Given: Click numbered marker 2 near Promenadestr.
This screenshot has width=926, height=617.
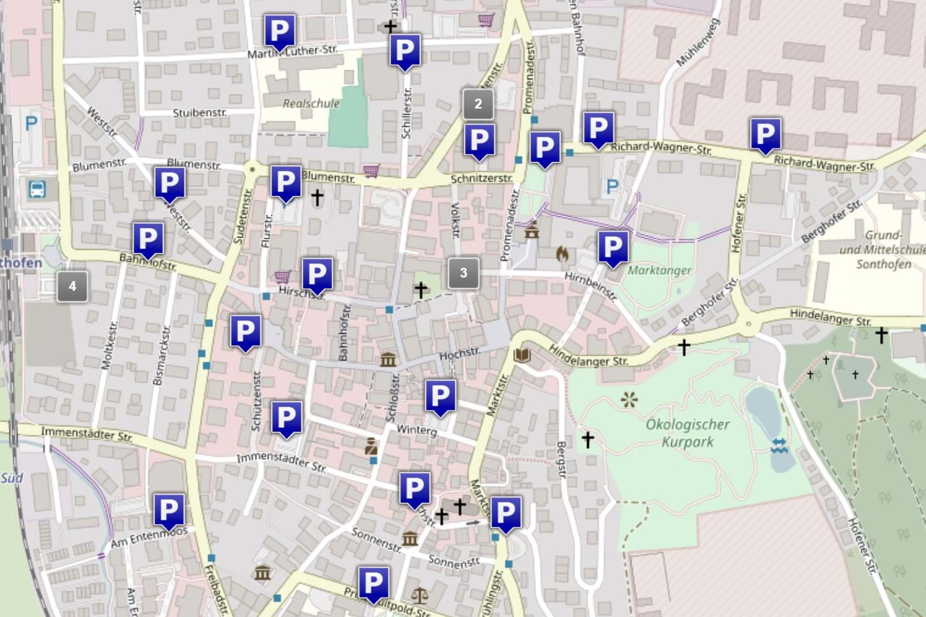Looking at the screenshot, I should tap(478, 104).
